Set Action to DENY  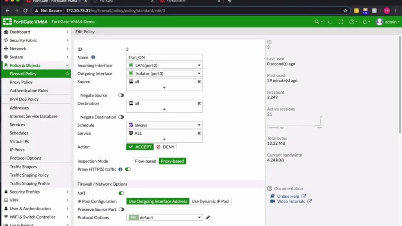tap(165, 146)
